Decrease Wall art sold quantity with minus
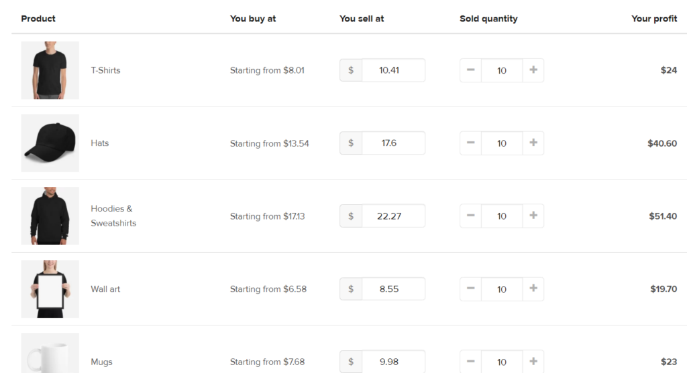Image resolution: width=687 pixels, height=373 pixels. click(x=470, y=289)
